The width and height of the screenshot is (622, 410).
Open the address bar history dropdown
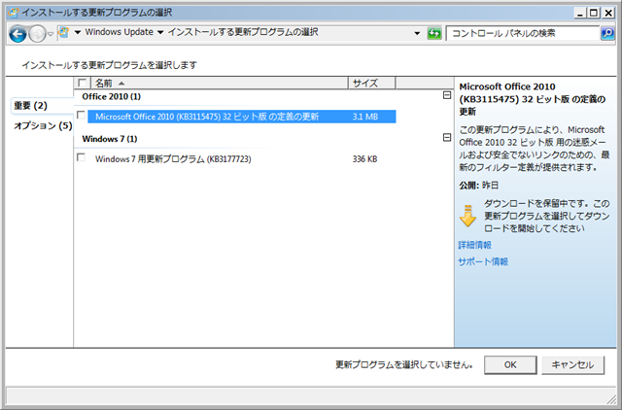tap(417, 33)
